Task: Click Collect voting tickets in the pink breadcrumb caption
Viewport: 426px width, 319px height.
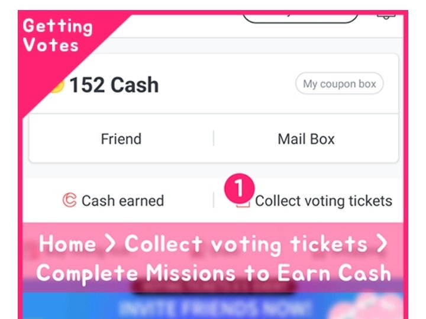Action: [x=246, y=244]
